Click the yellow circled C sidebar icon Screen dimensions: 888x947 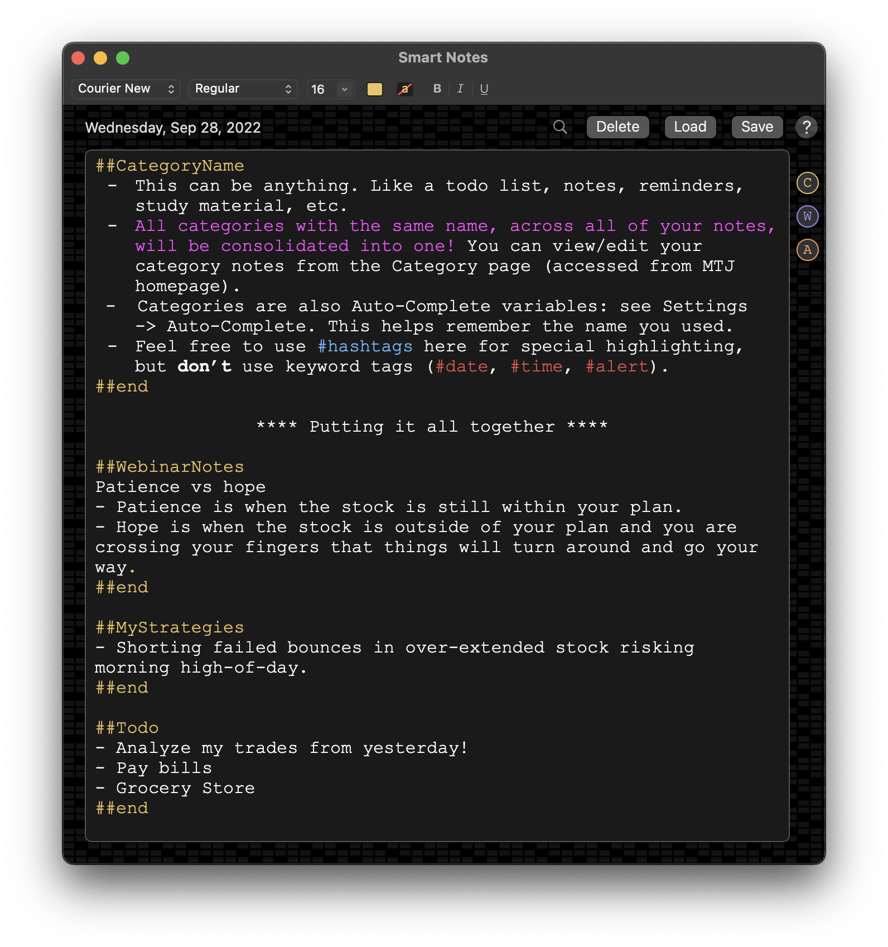(807, 183)
